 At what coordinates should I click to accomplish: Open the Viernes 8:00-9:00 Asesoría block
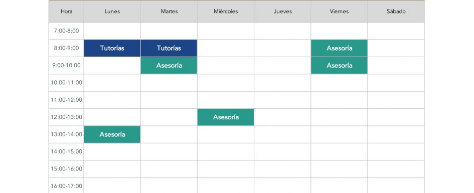tap(339, 48)
